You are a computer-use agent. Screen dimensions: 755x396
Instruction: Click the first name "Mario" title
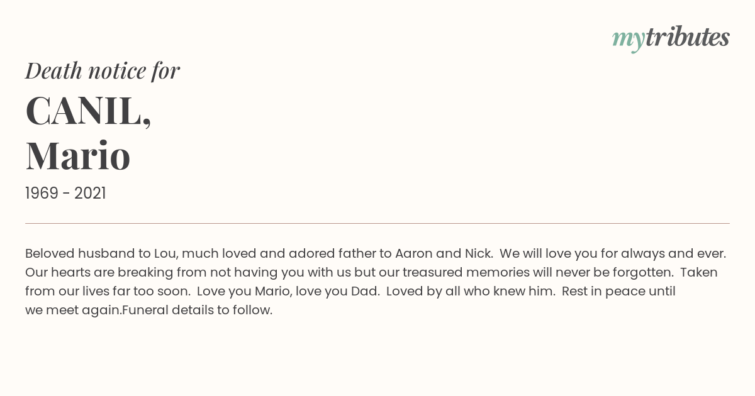point(78,155)
